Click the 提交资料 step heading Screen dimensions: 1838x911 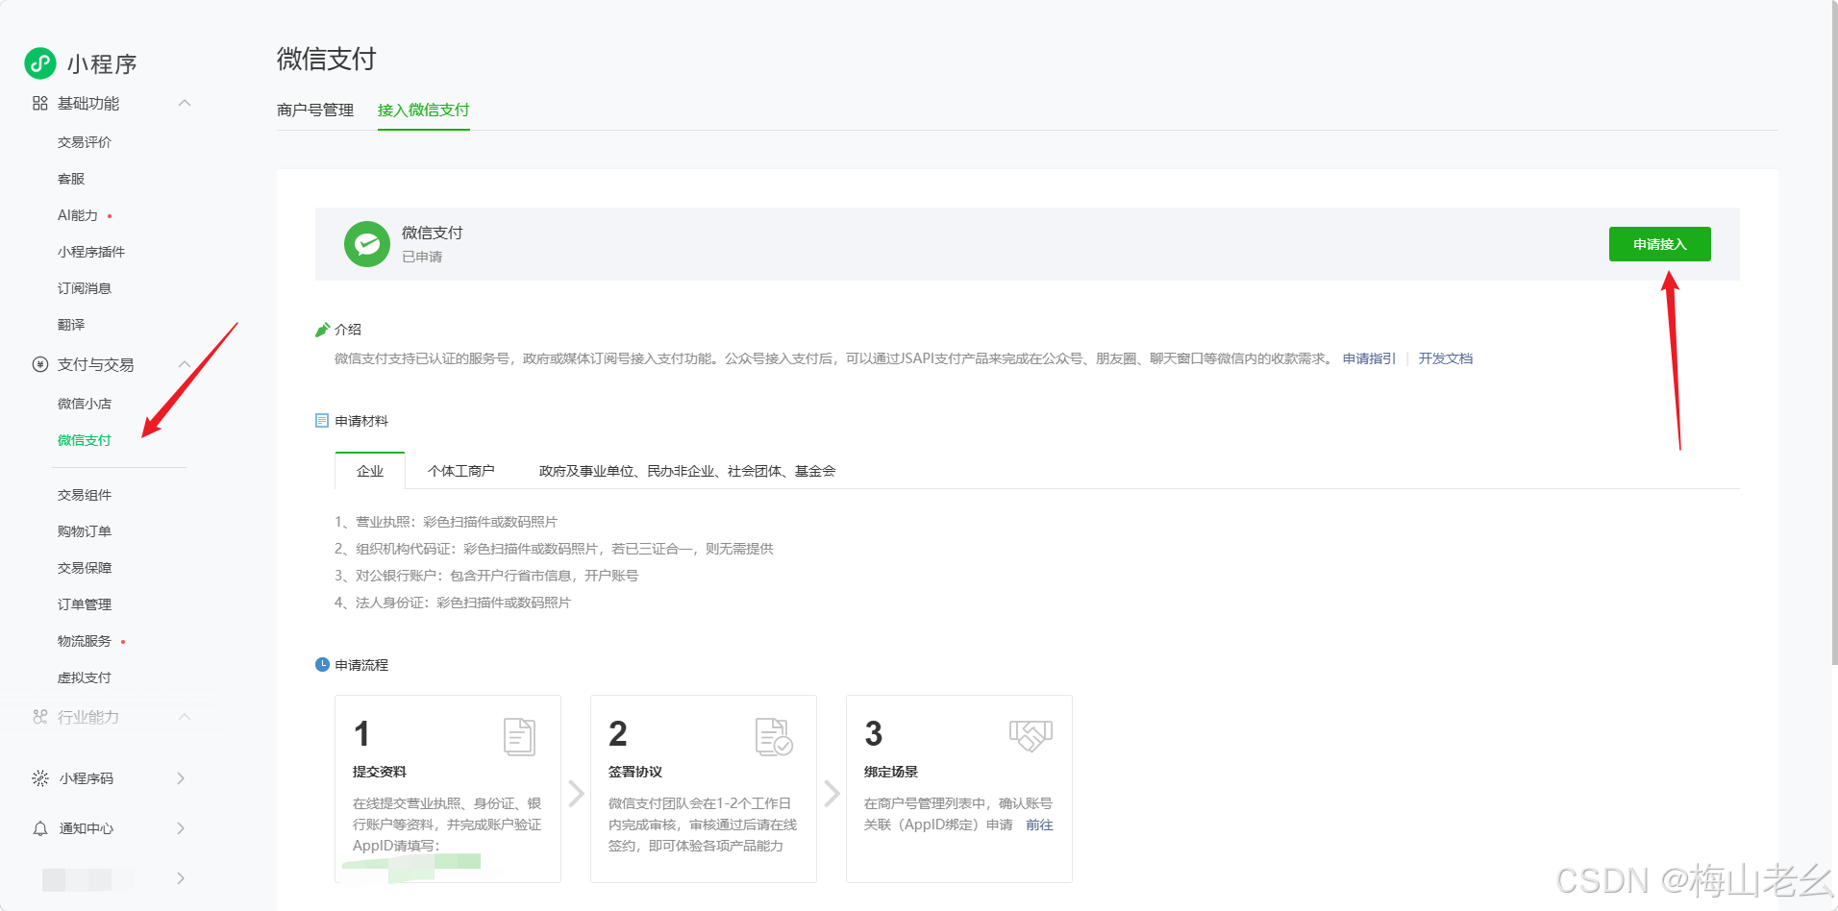click(380, 772)
